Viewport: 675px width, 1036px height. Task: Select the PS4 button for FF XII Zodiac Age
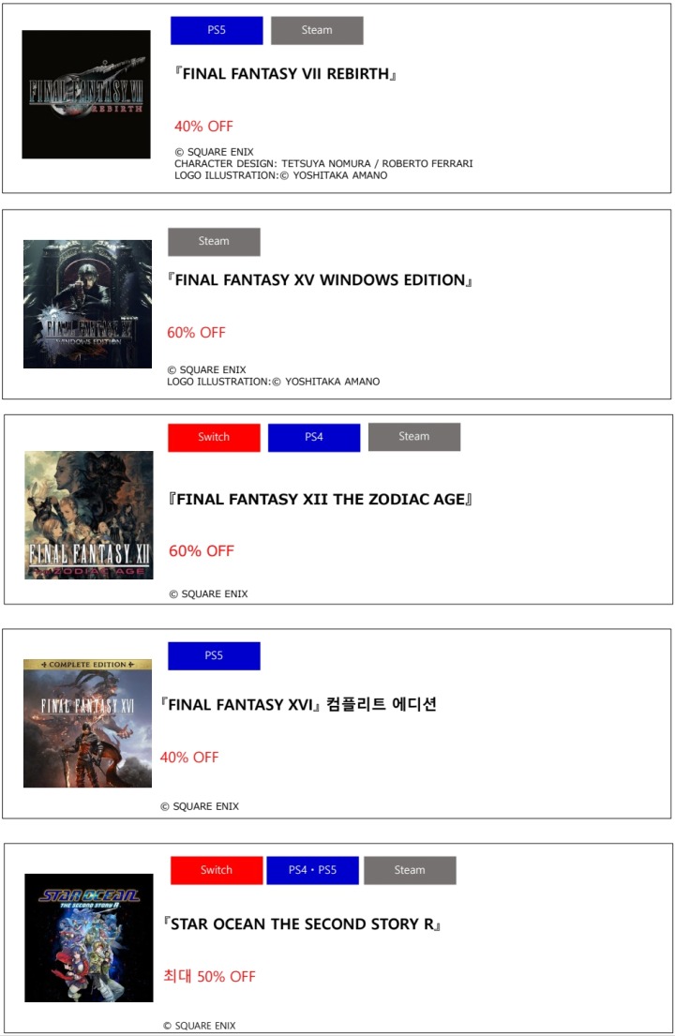coord(314,437)
